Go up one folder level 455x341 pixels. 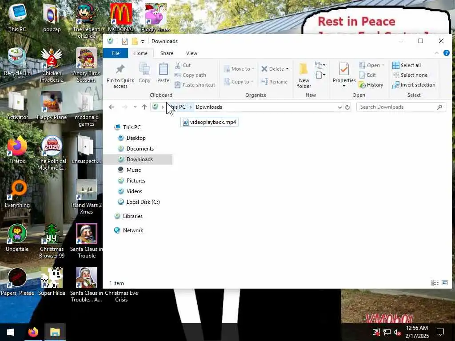(x=144, y=107)
